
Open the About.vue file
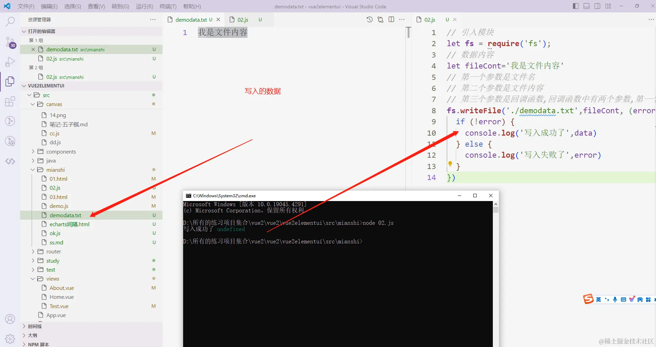pos(91,288)
